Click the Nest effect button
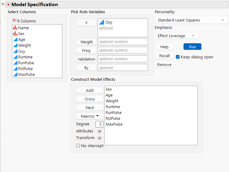 pyautogui.click(x=90, y=107)
